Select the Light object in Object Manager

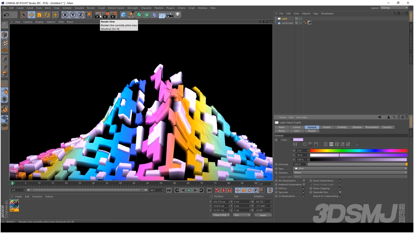[x=284, y=19]
